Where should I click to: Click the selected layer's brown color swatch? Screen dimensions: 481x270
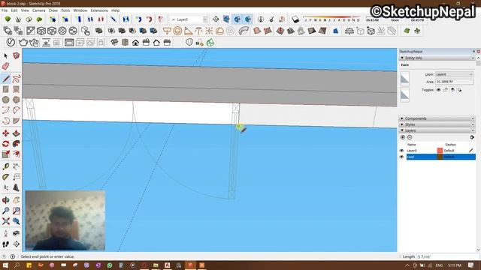[x=440, y=157]
